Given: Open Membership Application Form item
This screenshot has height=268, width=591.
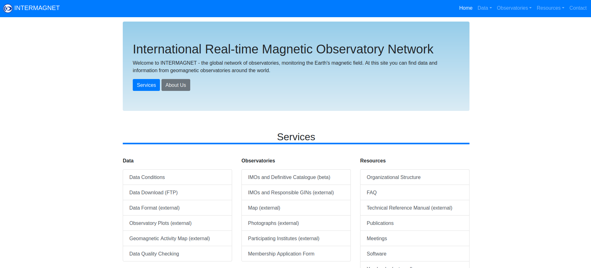Looking at the screenshot, I should click(296, 254).
